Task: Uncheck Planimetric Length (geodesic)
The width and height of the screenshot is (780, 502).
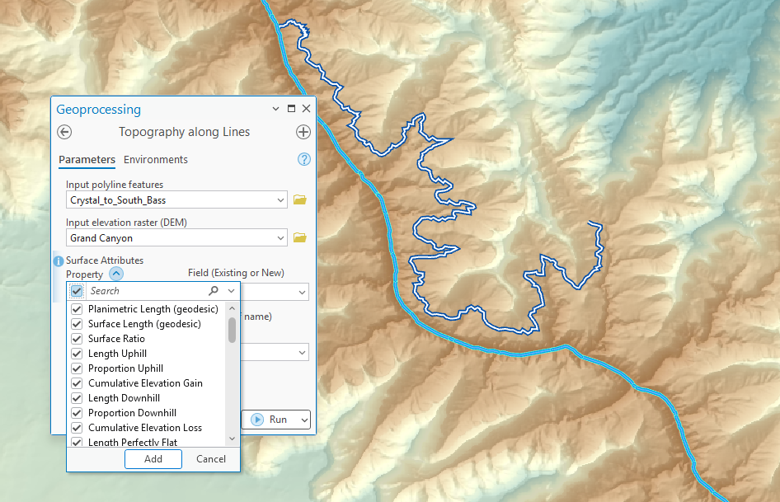Action: [77, 309]
